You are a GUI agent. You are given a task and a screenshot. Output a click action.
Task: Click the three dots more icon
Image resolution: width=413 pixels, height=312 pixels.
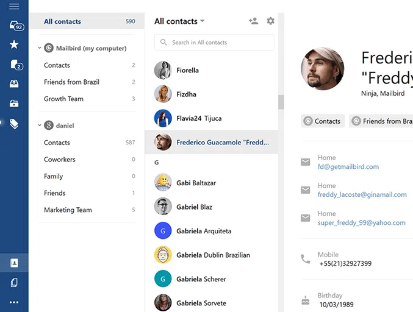(14, 302)
